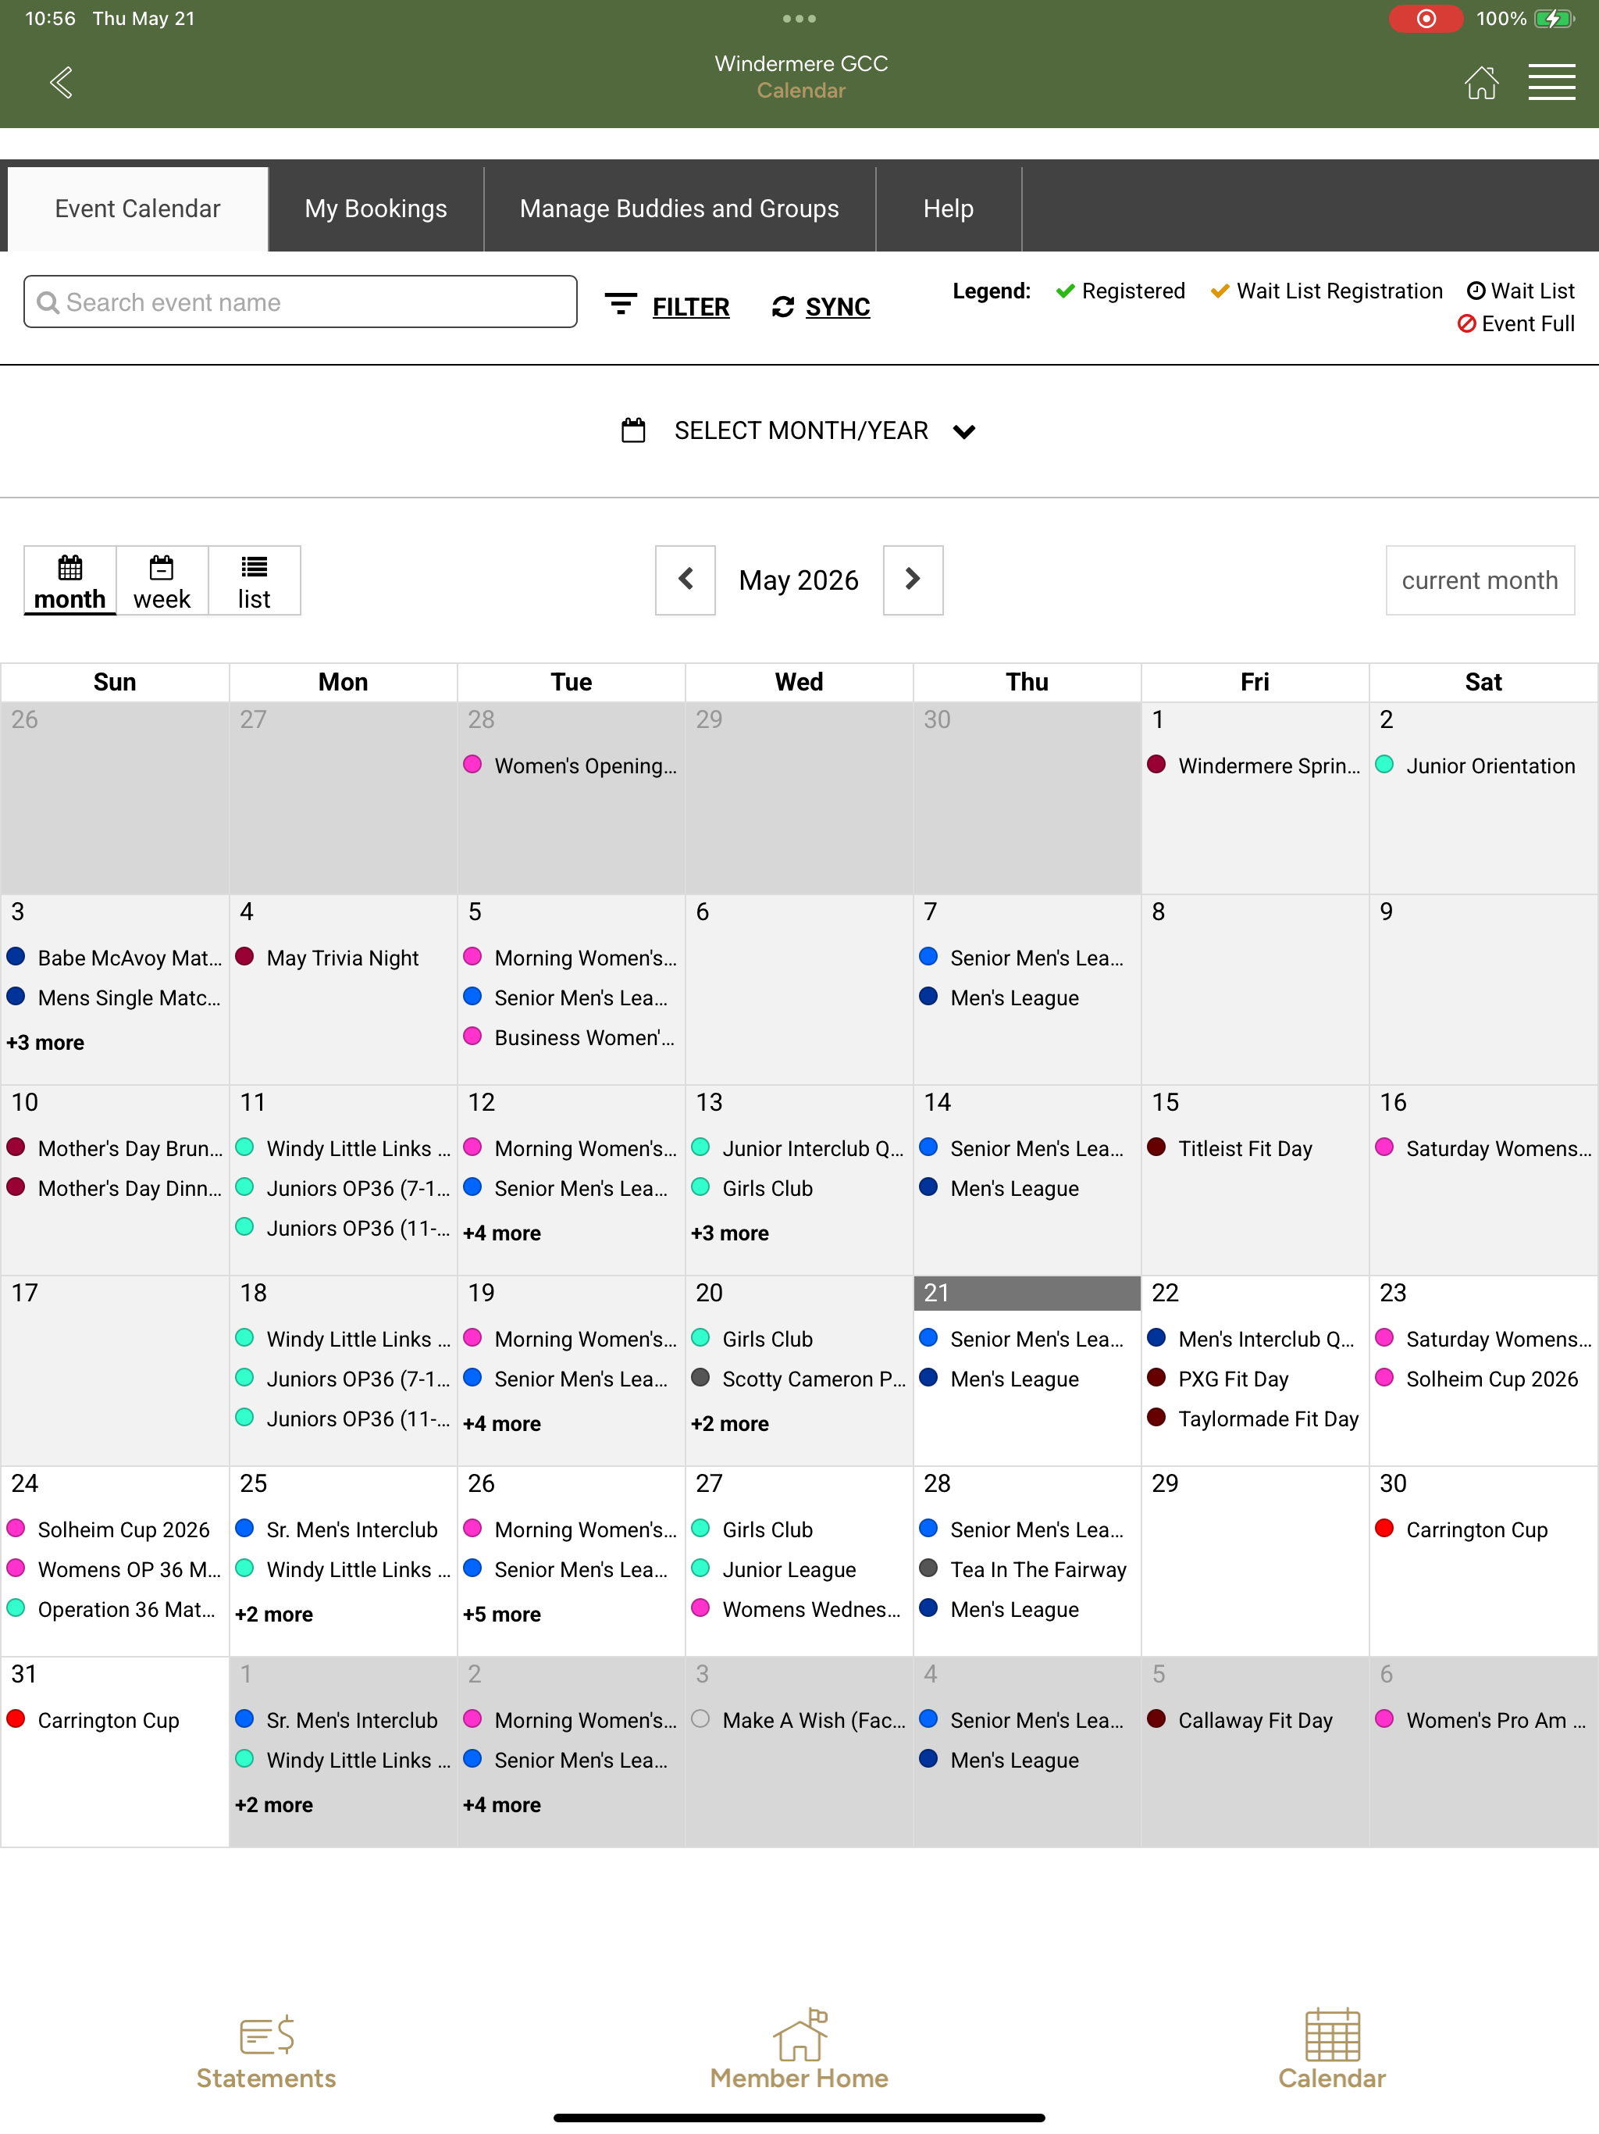The image size is (1599, 2134).
Task: Go to previous month
Action: (686, 580)
